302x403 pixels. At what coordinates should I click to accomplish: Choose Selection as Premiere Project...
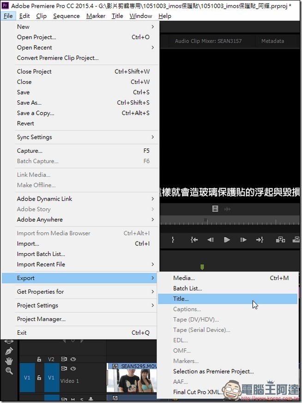click(x=228, y=371)
